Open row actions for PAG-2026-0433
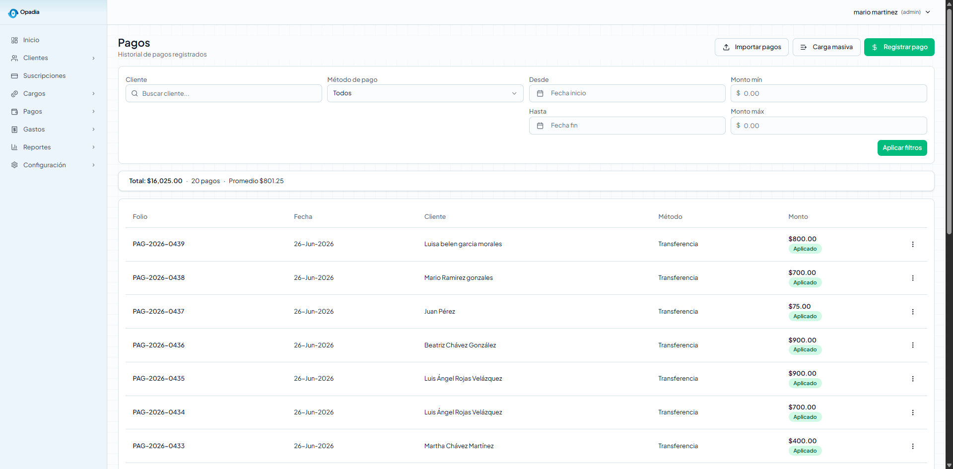The width and height of the screenshot is (953, 469). pyautogui.click(x=912, y=446)
